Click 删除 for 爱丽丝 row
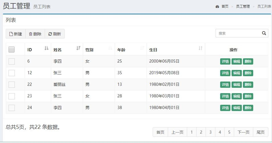Image resolution: width=272 pixels, height=143 pixels. (248, 84)
